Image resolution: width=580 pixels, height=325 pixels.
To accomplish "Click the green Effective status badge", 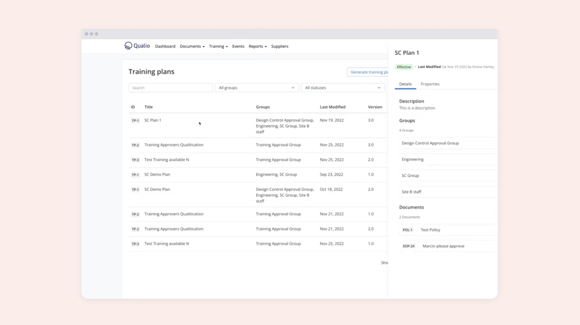I will pos(404,67).
